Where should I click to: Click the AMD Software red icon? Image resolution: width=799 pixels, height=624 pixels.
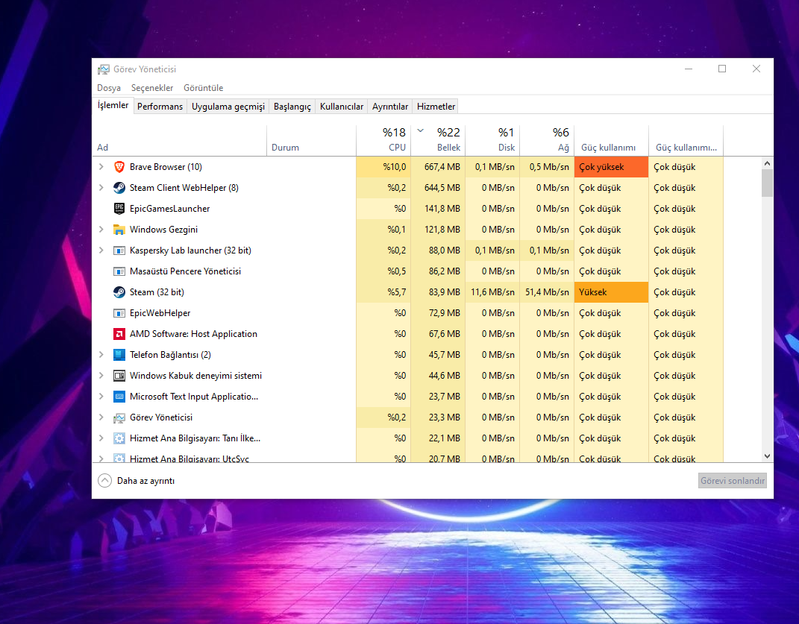pos(119,334)
